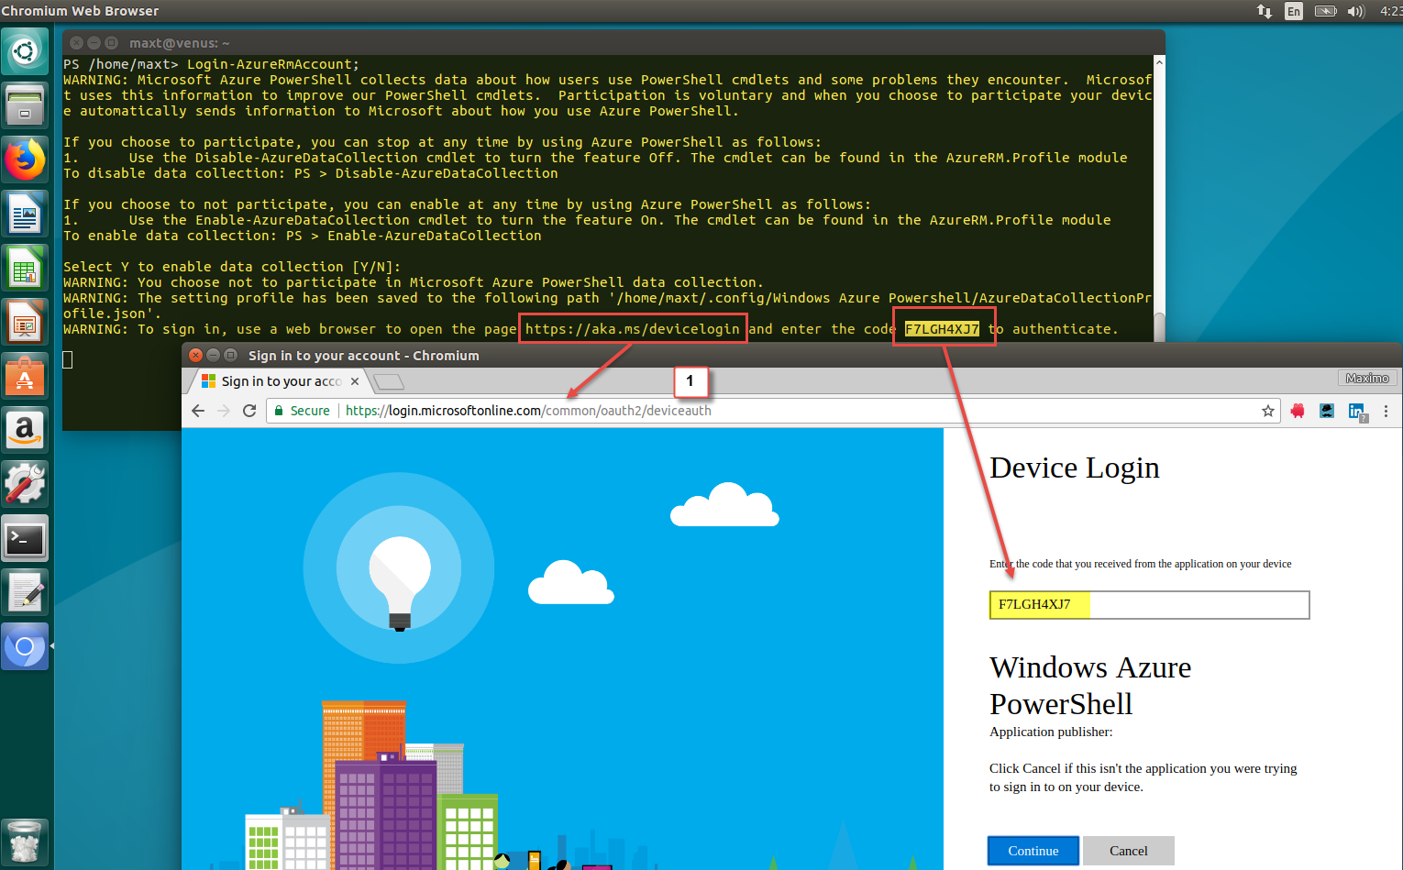Click the Cancel button
This screenshot has height=870, width=1403.
[1129, 851]
